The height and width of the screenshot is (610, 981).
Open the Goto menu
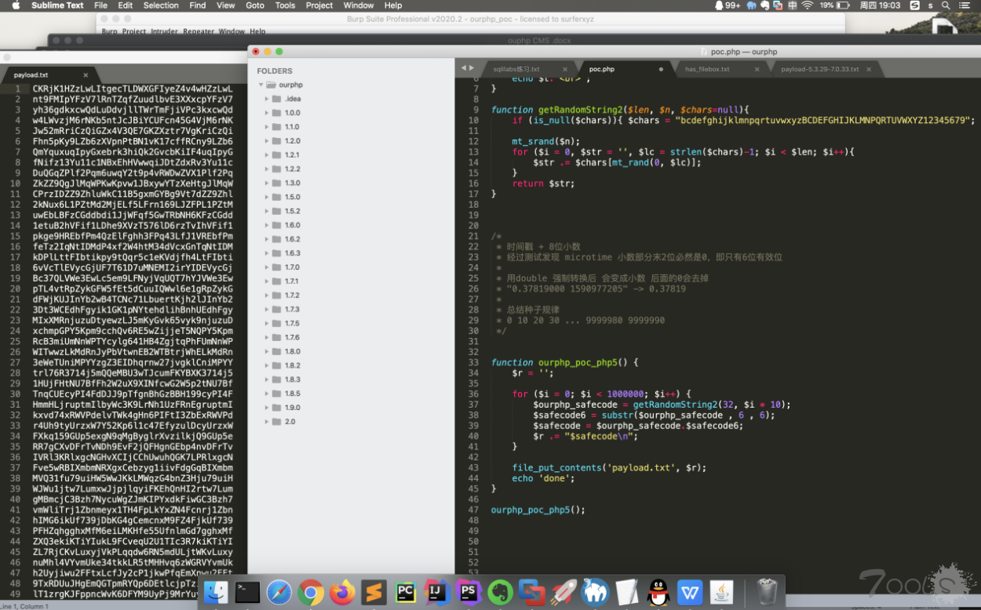click(255, 5)
